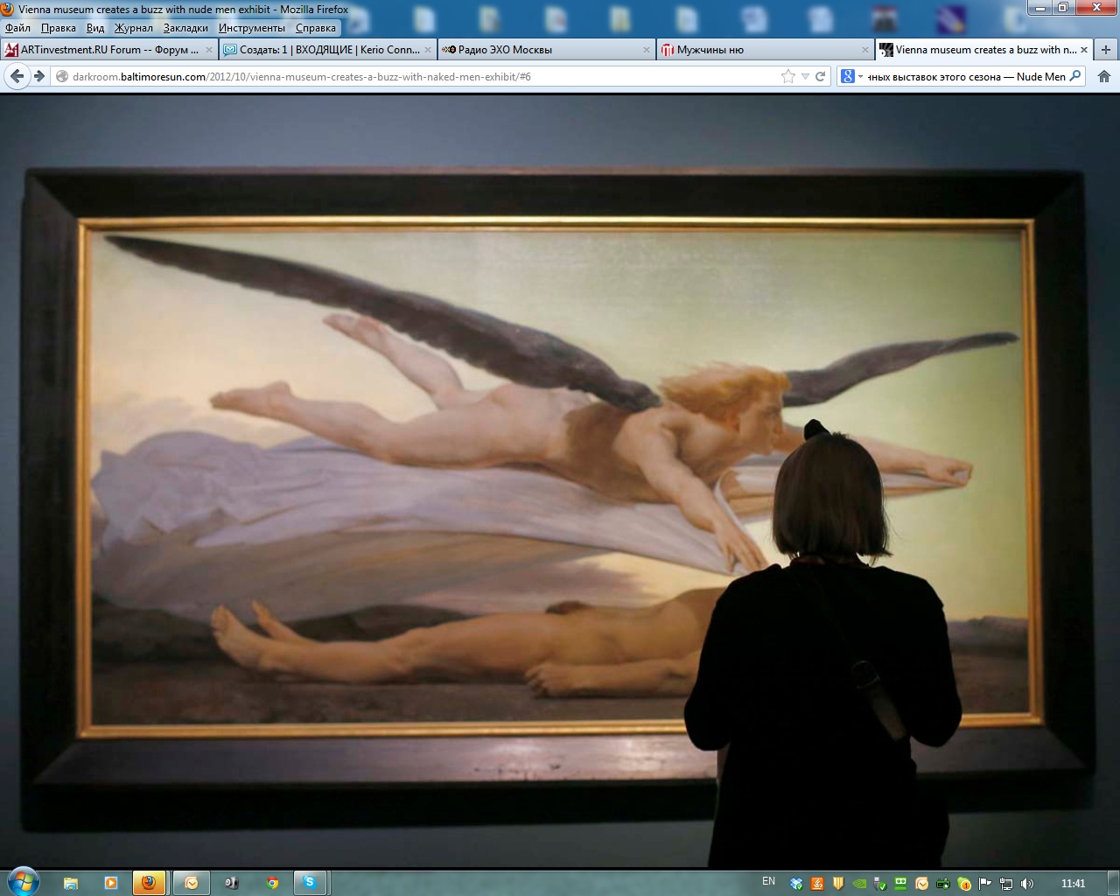The height and width of the screenshot is (896, 1120).
Task: Open the Java tray icon
Action: tap(817, 884)
